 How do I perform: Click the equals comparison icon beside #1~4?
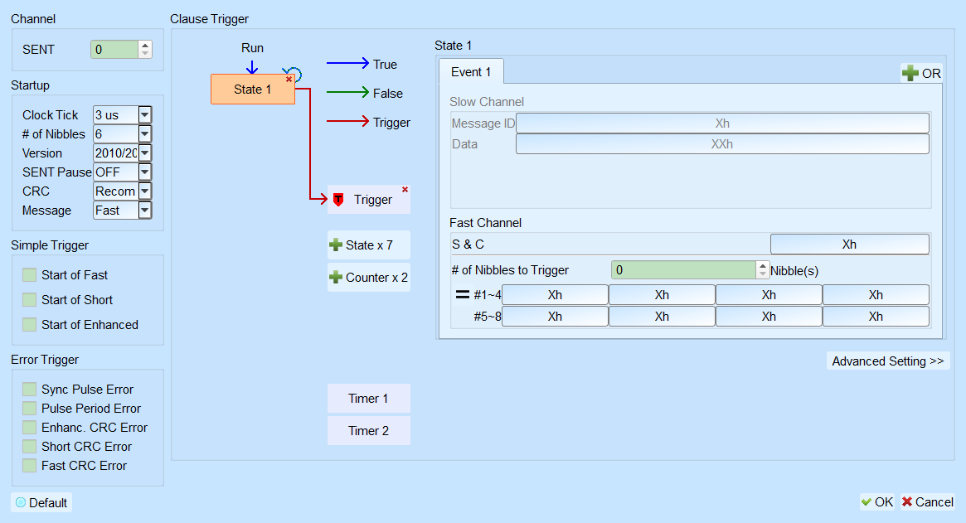coord(462,294)
